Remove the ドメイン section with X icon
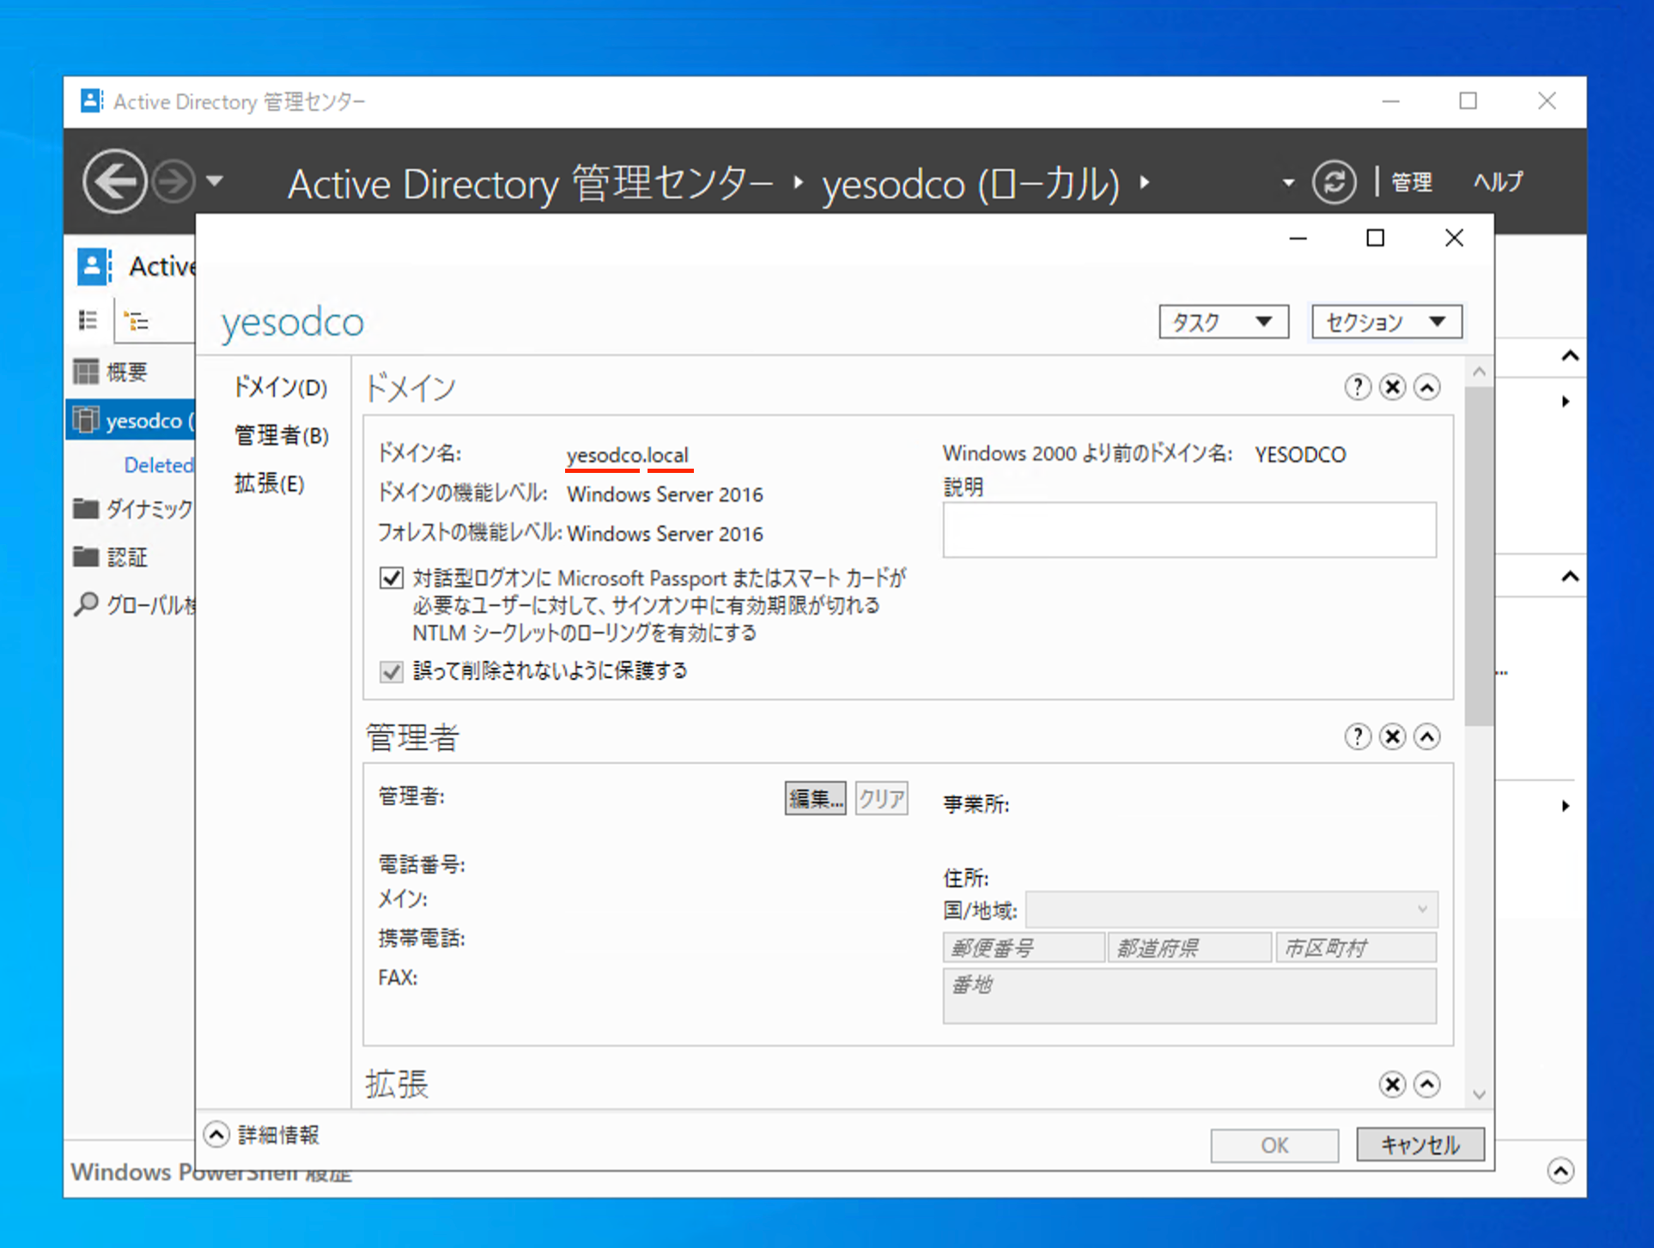 (x=1392, y=387)
